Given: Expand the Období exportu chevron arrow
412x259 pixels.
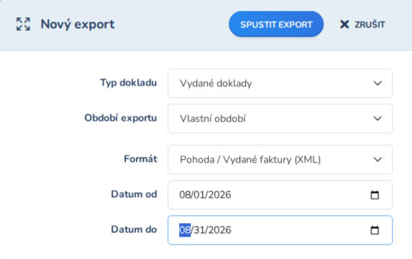Looking at the screenshot, I should click(x=377, y=119).
